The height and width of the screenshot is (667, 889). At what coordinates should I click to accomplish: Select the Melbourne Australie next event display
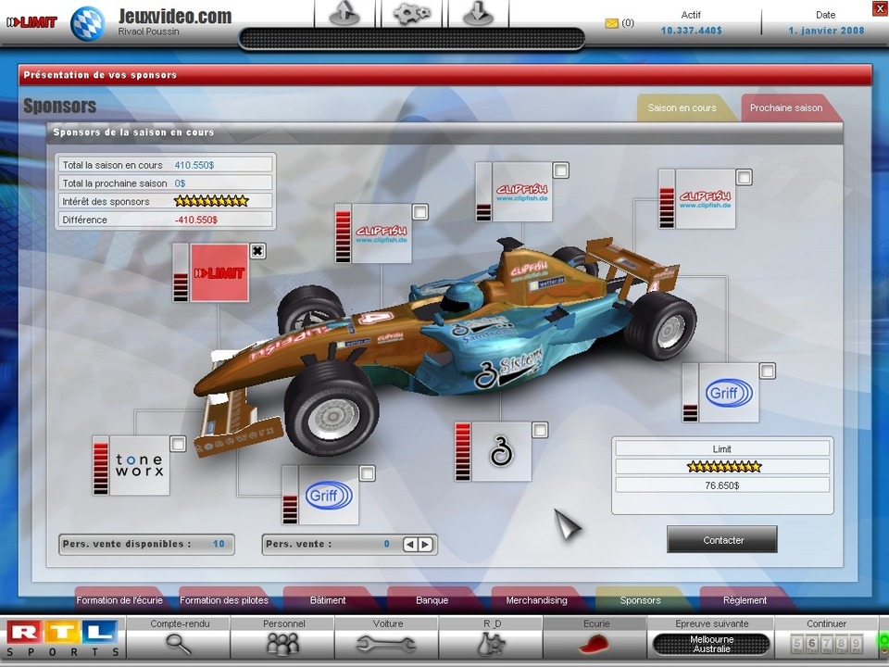click(711, 644)
